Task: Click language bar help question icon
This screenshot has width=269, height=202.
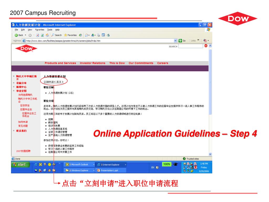Action: coord(157,168)
